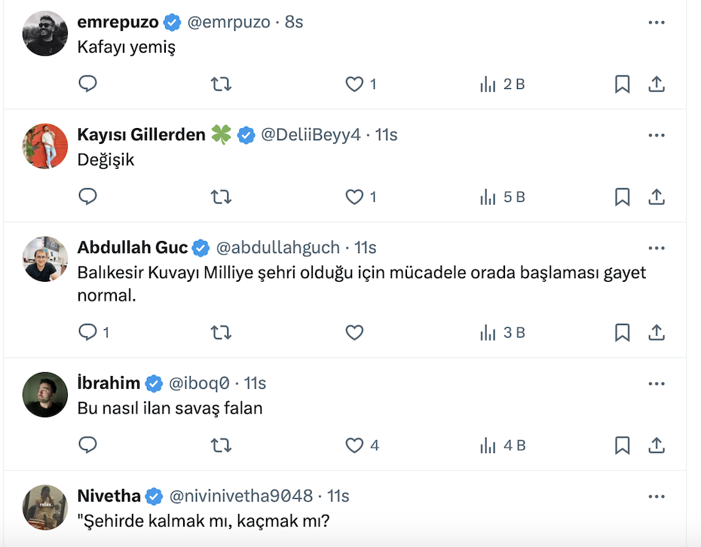
Task: Click İbrahim's avatar image
Action: [x=45, y=394]
